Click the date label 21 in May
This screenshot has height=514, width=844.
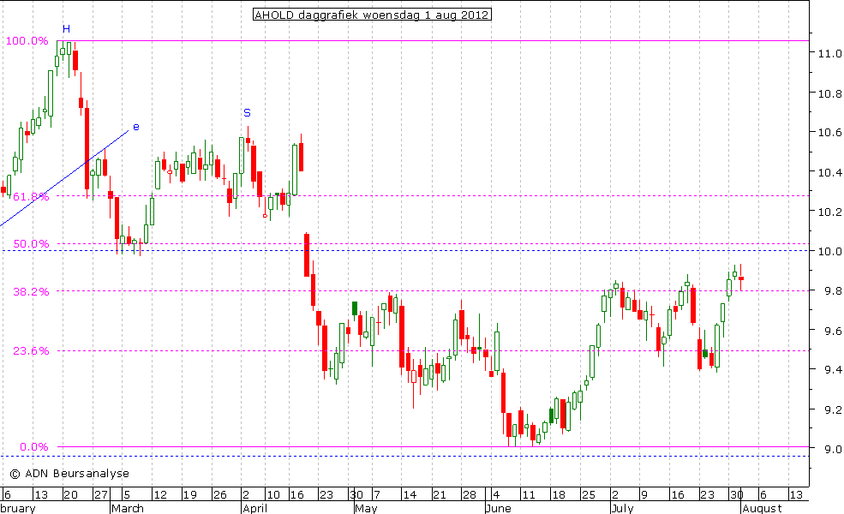(x=440, y=494)
